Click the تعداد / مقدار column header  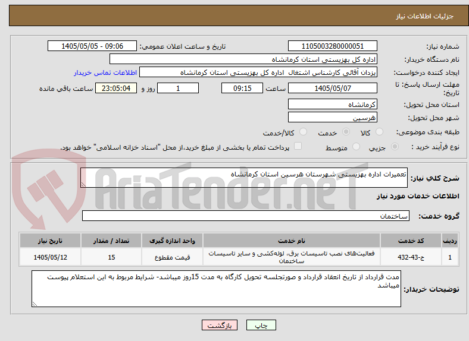point(111,241)
